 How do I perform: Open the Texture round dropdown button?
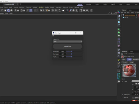(x=133, y=98)
